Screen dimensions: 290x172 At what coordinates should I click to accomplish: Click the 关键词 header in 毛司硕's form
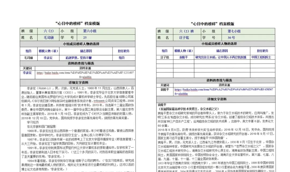point(27,68)
